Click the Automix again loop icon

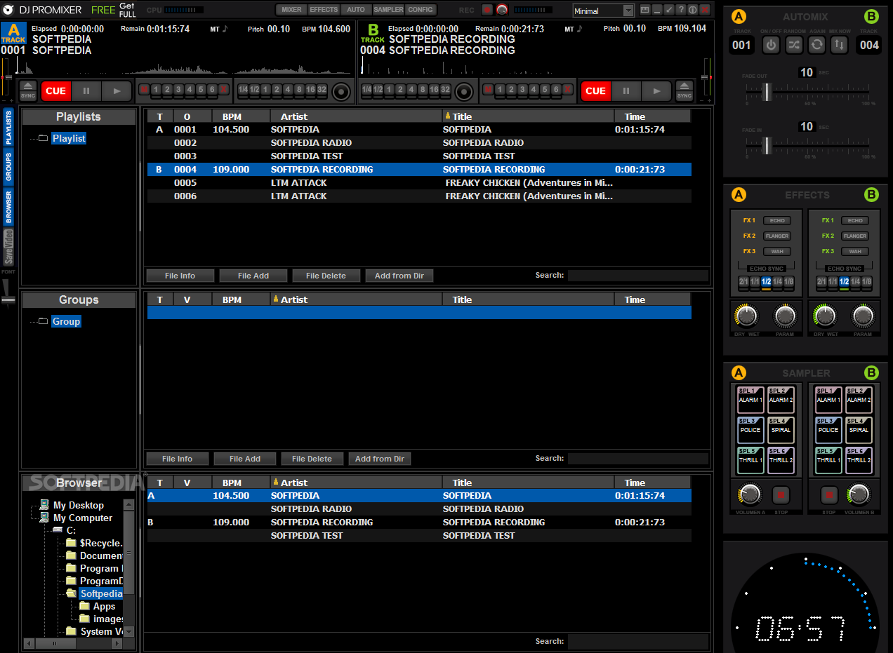click(816, 45)
